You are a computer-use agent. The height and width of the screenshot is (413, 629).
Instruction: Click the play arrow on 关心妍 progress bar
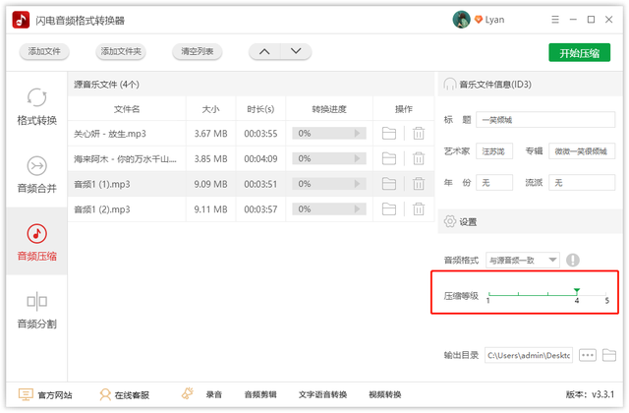[x=360, y=133]
